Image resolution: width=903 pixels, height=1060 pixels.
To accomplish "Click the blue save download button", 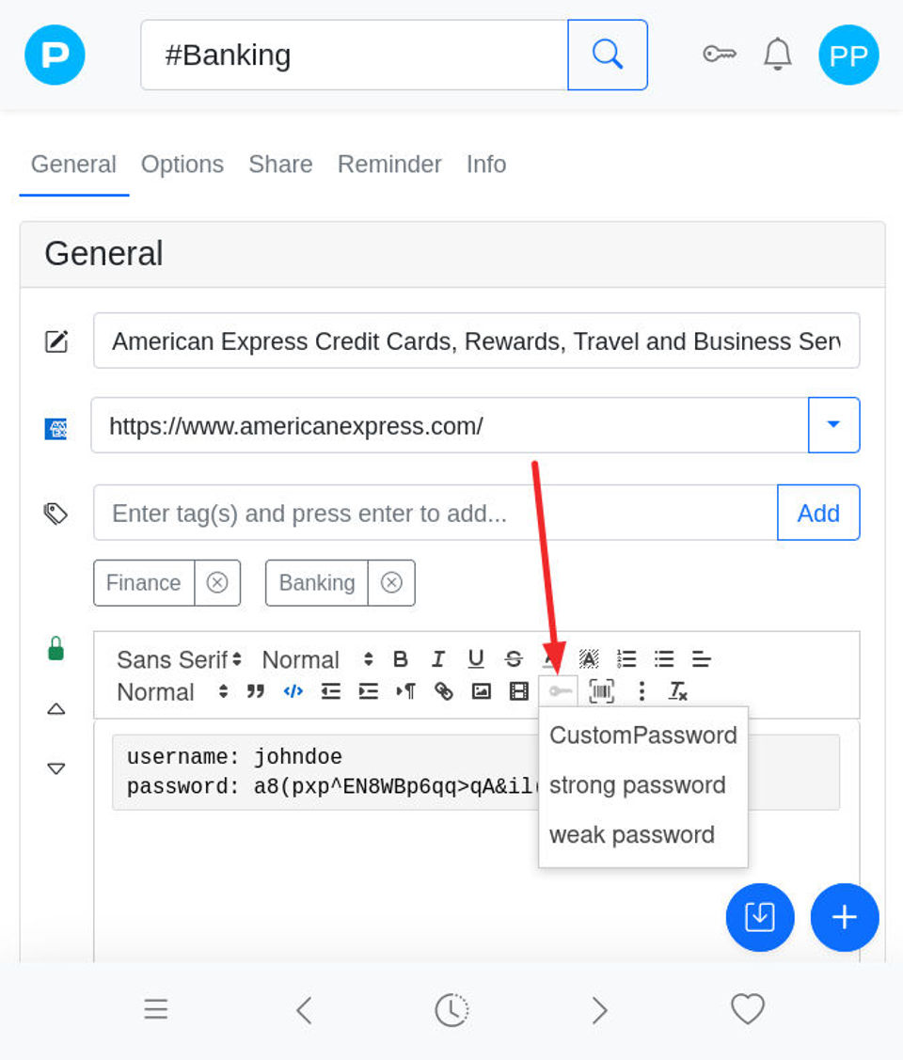I will 760,917.
